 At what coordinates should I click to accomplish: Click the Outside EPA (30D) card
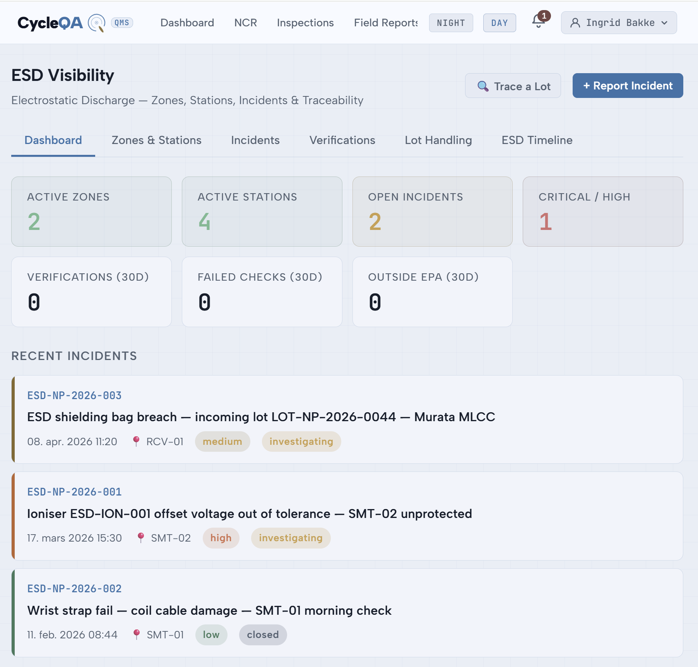point(433,292)
